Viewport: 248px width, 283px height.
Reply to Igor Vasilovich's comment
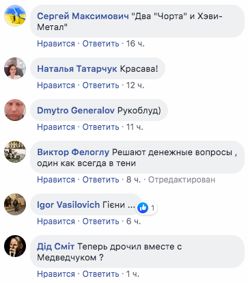click(100, 221)
